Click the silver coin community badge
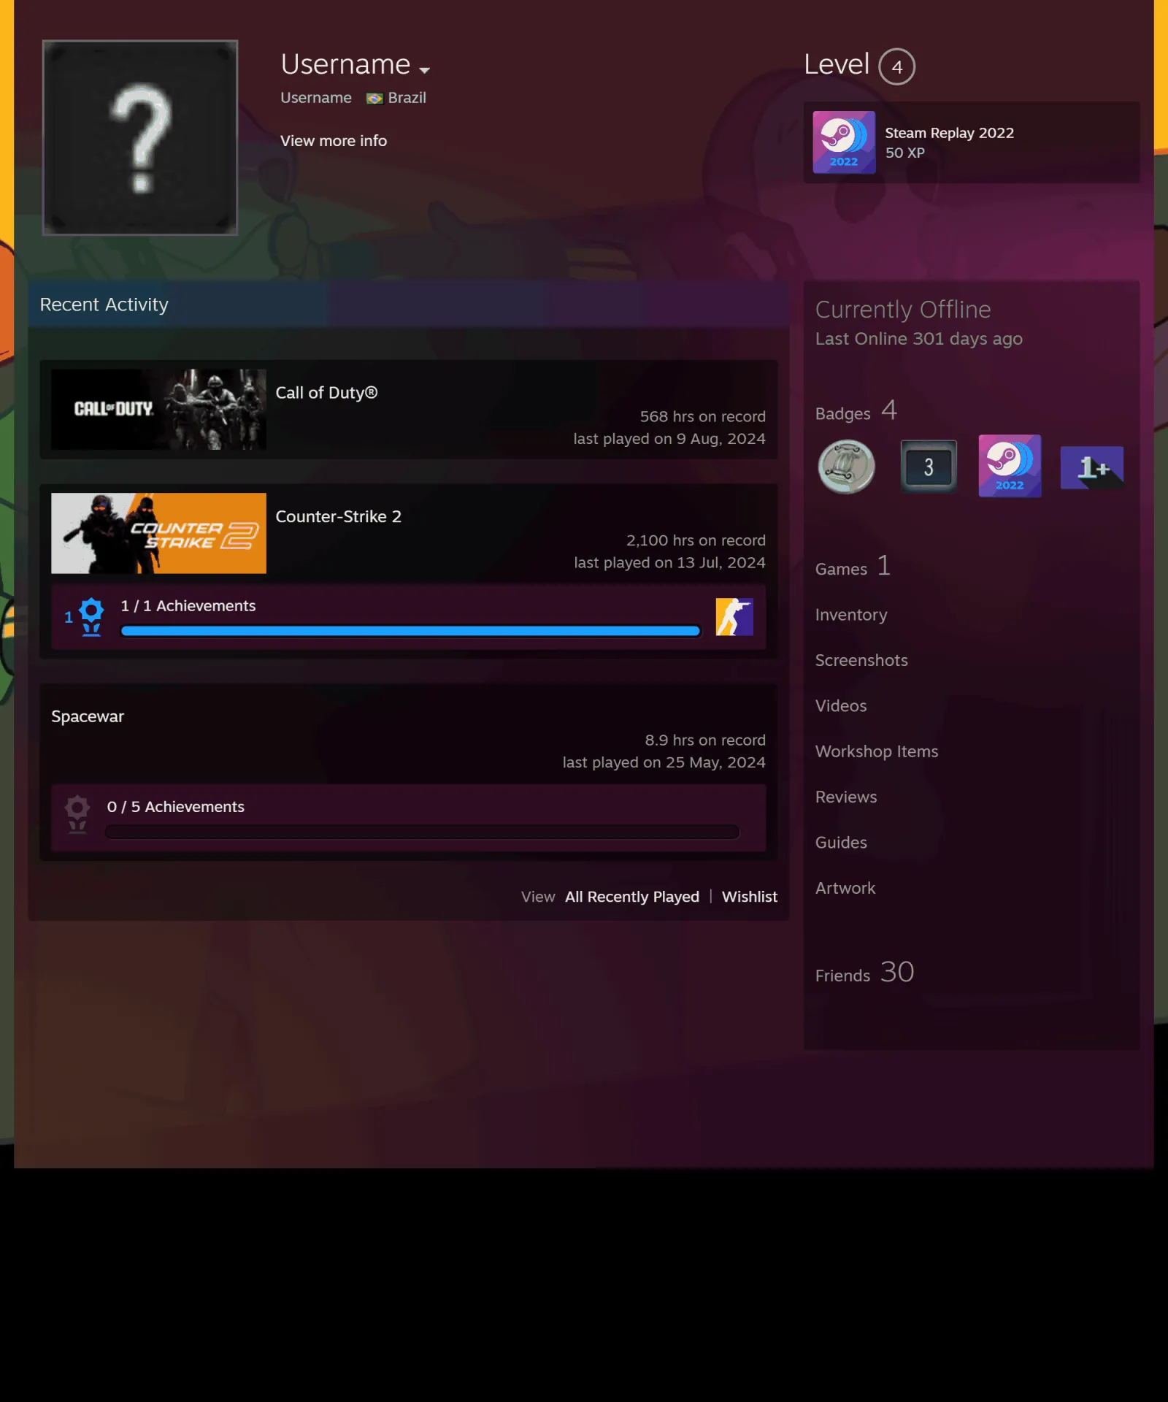The image size is (1168, 1402). [847, 467]
